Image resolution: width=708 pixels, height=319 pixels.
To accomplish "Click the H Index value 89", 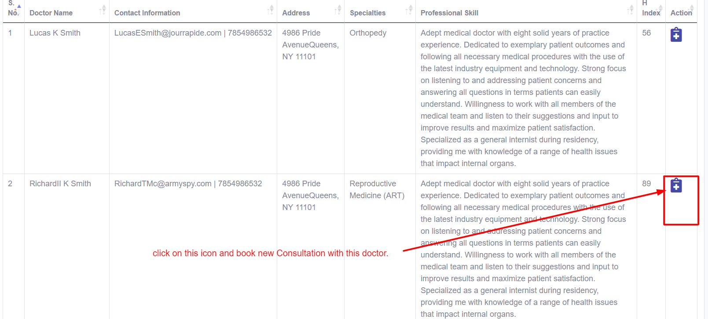I will [646, 184].
